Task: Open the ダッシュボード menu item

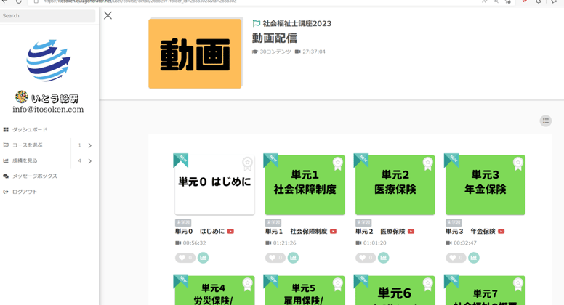Action: (30, 129)
